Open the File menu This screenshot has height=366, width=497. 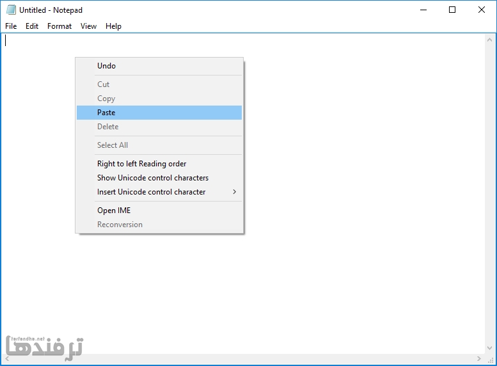[11, 26]
